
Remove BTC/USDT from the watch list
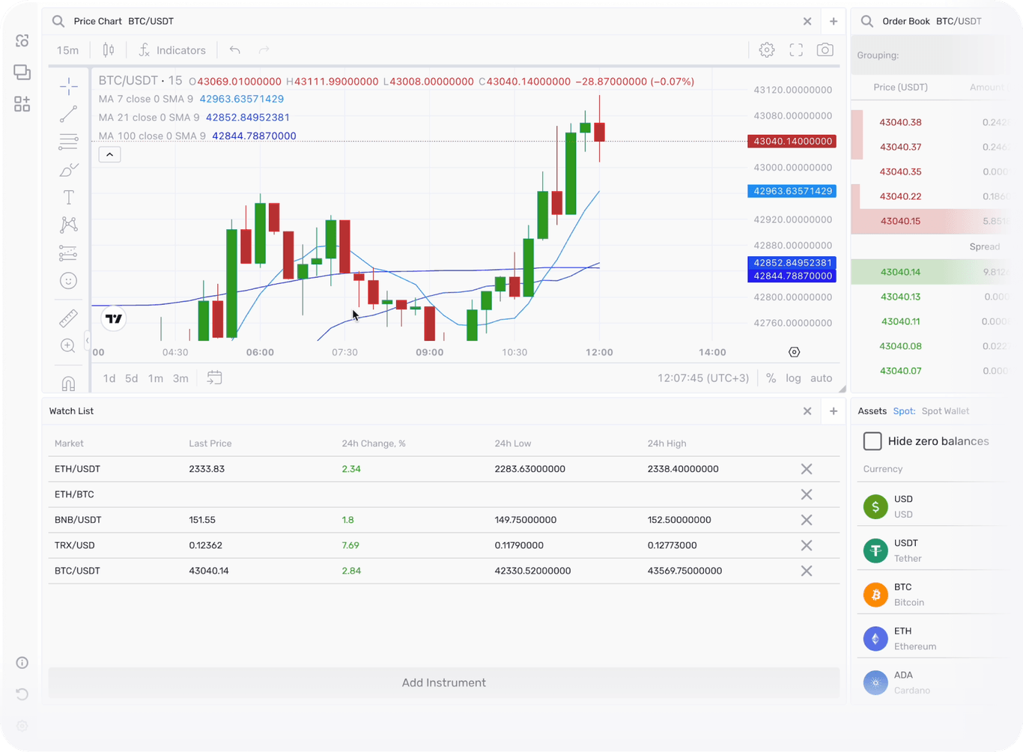[807, 571]
